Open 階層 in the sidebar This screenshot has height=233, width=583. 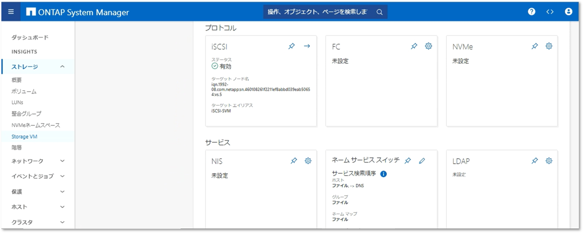click(x=16, y=148)
